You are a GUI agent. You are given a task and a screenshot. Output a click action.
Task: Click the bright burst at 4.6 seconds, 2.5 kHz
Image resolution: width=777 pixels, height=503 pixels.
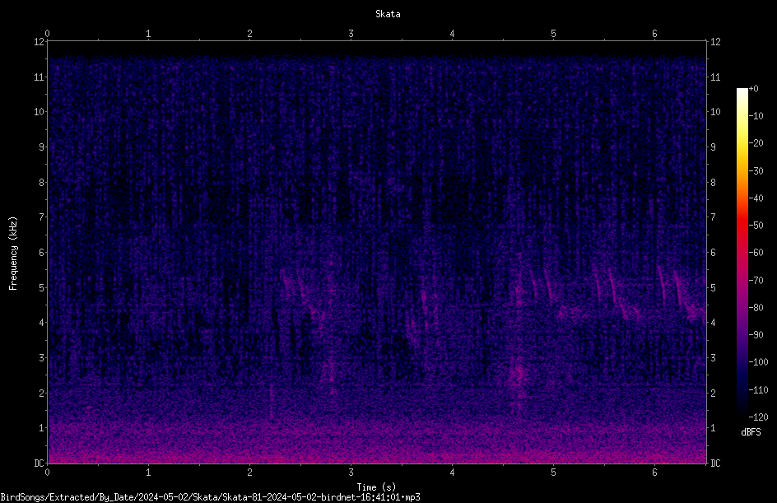pyautogui.click(x=519, y=373)
